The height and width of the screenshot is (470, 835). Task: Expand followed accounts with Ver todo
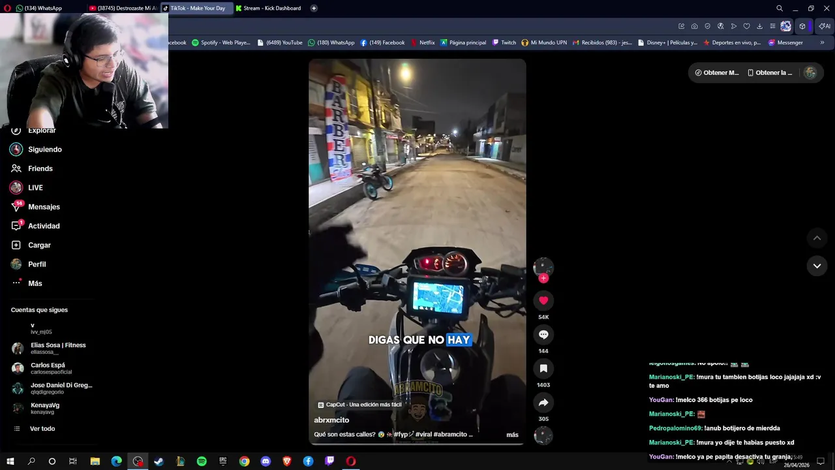(x=42, y=429)
